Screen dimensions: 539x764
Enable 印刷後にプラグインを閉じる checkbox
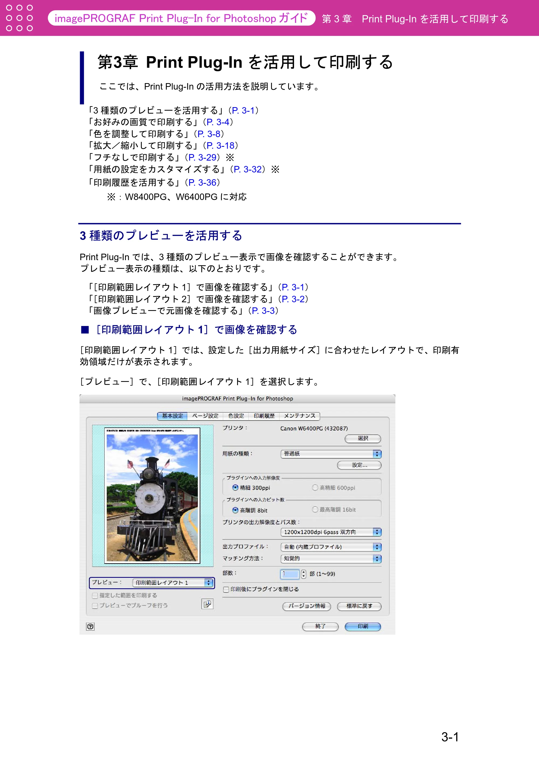[226, 589]
